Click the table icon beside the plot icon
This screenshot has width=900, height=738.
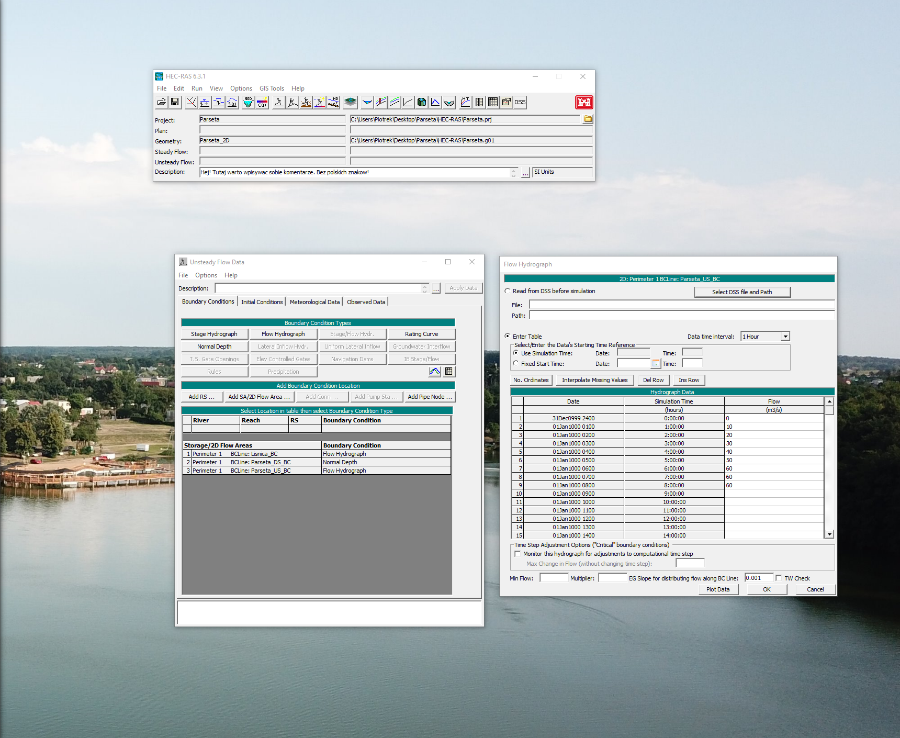tap(448, 372)
